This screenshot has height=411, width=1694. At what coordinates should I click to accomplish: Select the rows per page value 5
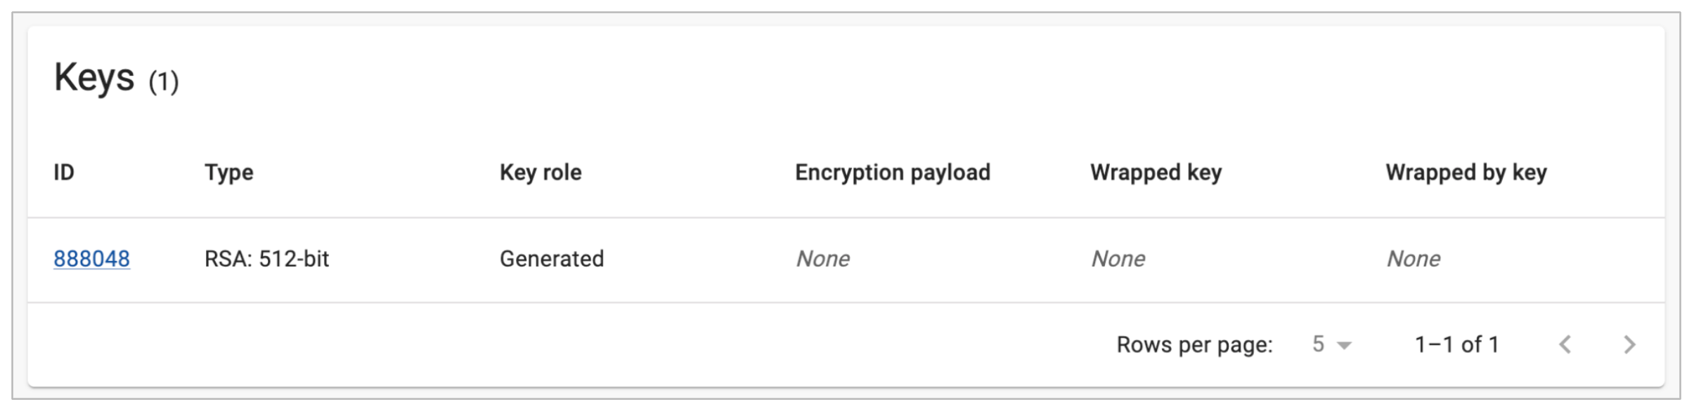pyautogui.click(x=1318, y=344)
